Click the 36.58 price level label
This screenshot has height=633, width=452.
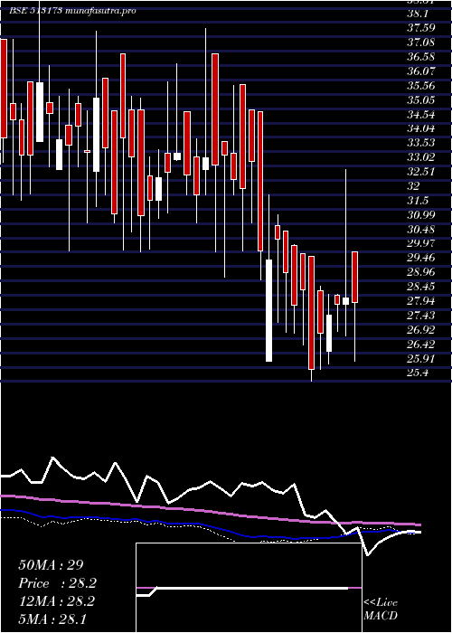point(421,56)
